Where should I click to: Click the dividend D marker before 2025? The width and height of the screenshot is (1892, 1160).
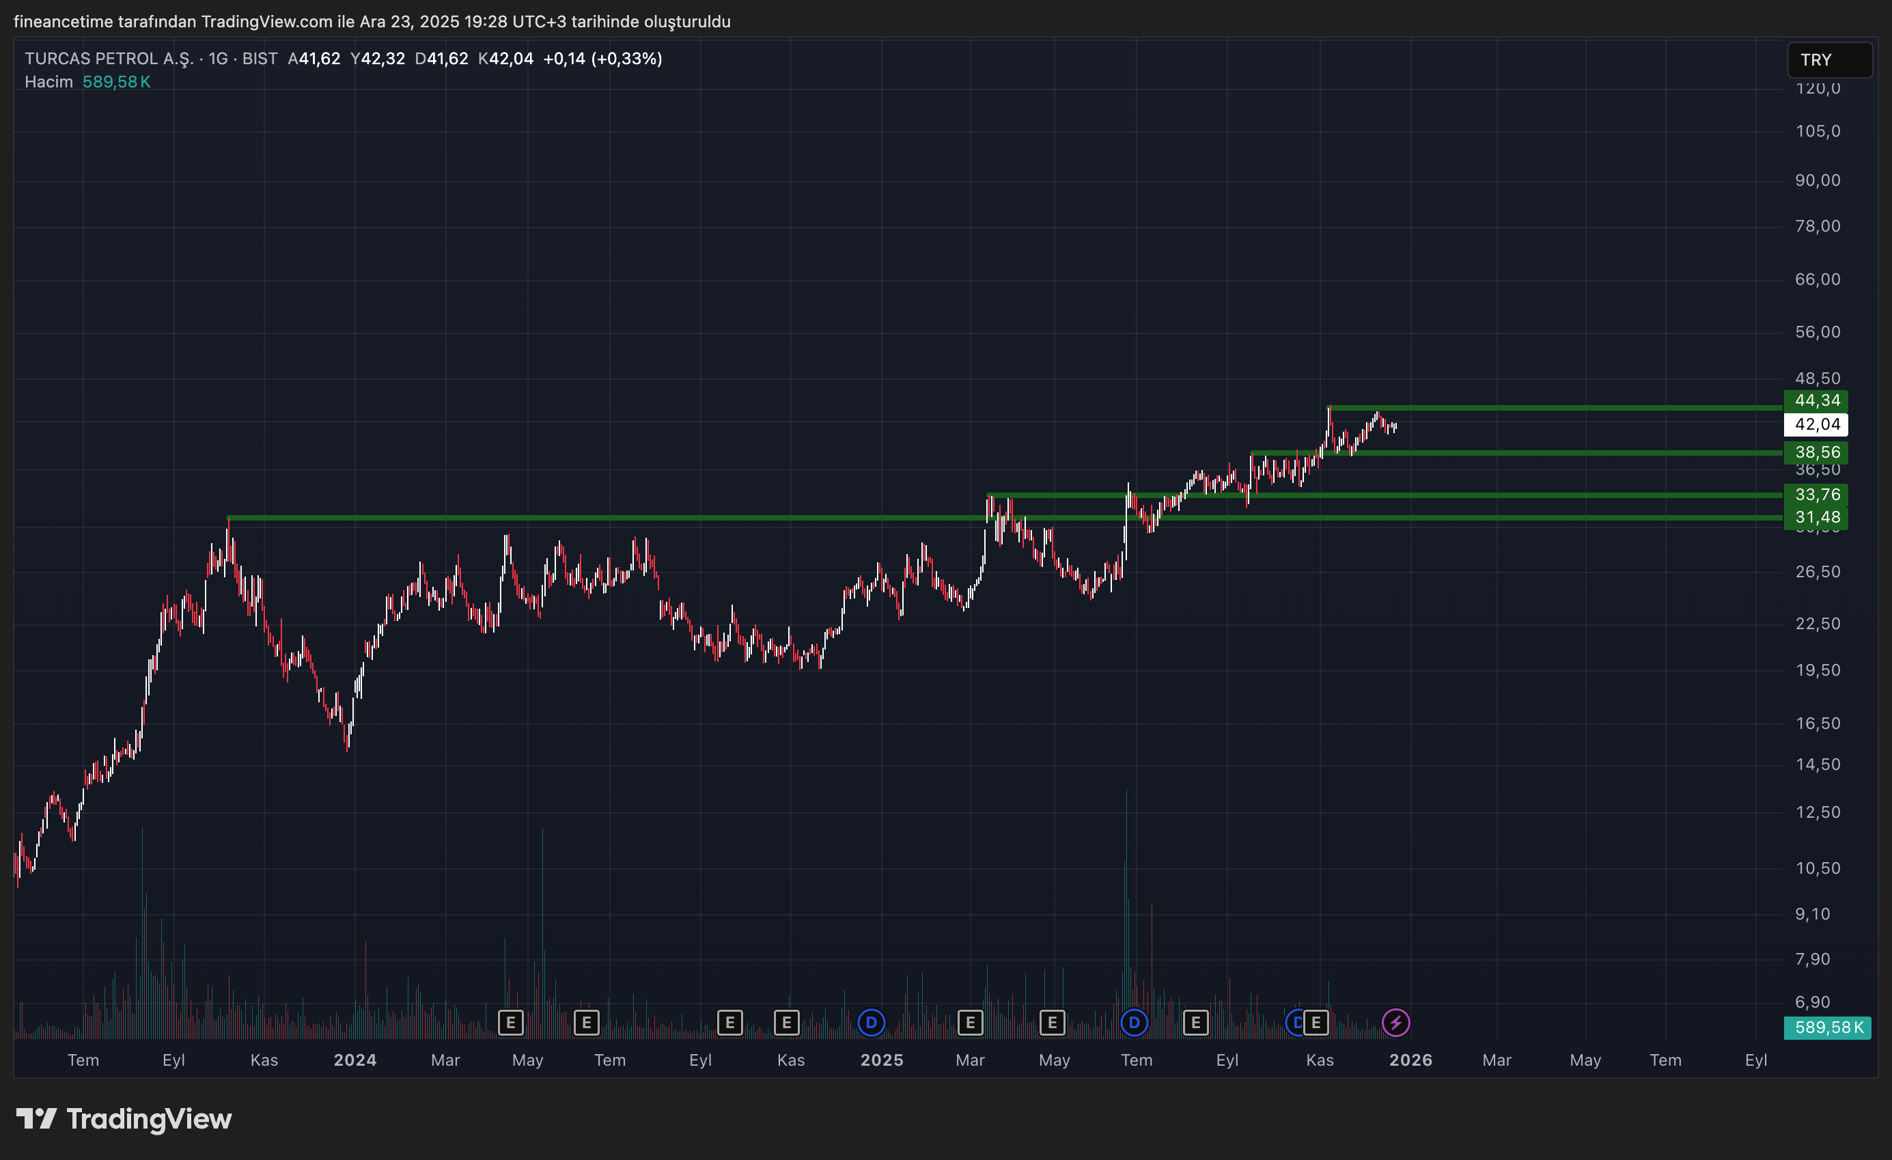tap(871, 1023)
